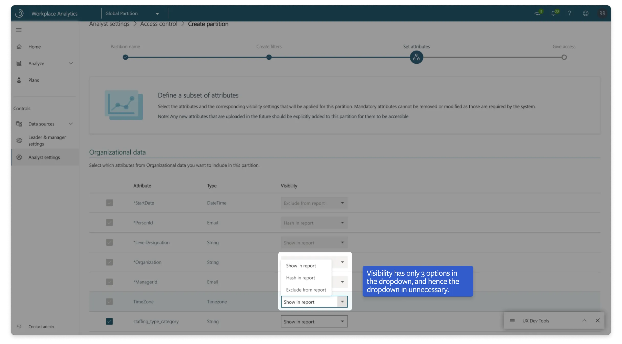
Task: Toggle the *StartDate mandatory attribute checkbox
Action: 109,203
